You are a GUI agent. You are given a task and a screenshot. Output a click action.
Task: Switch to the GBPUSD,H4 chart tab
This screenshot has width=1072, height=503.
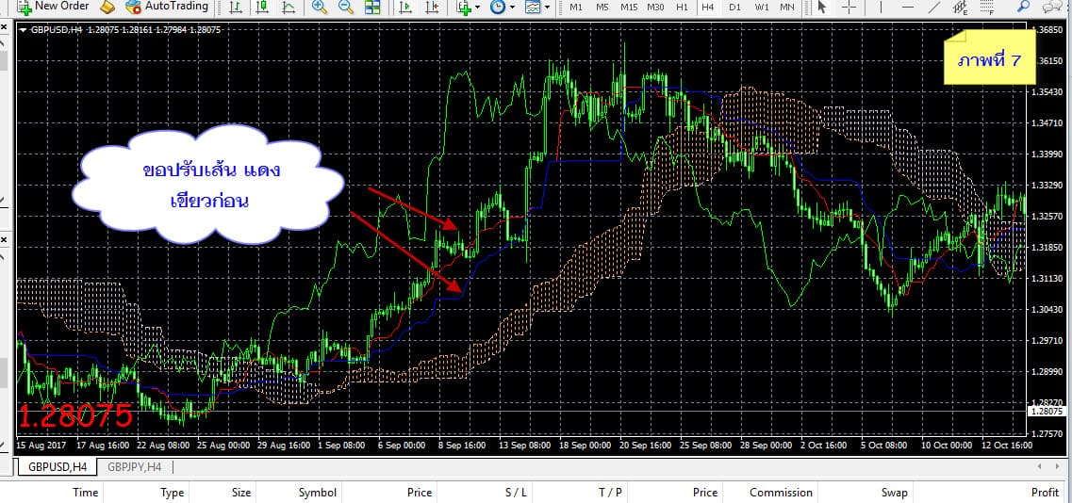pos(58,467)
